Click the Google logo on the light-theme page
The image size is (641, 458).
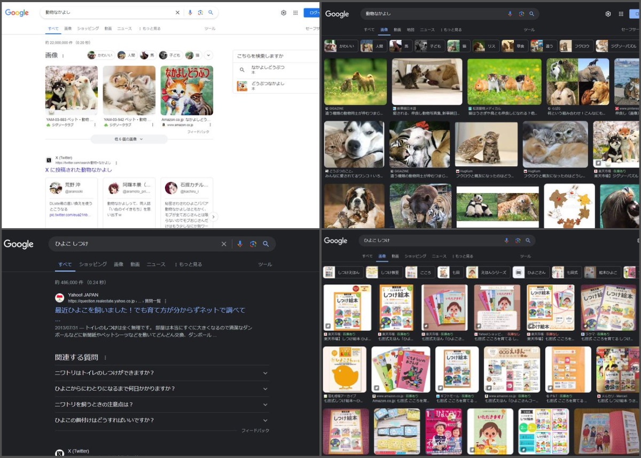[17, 13]
